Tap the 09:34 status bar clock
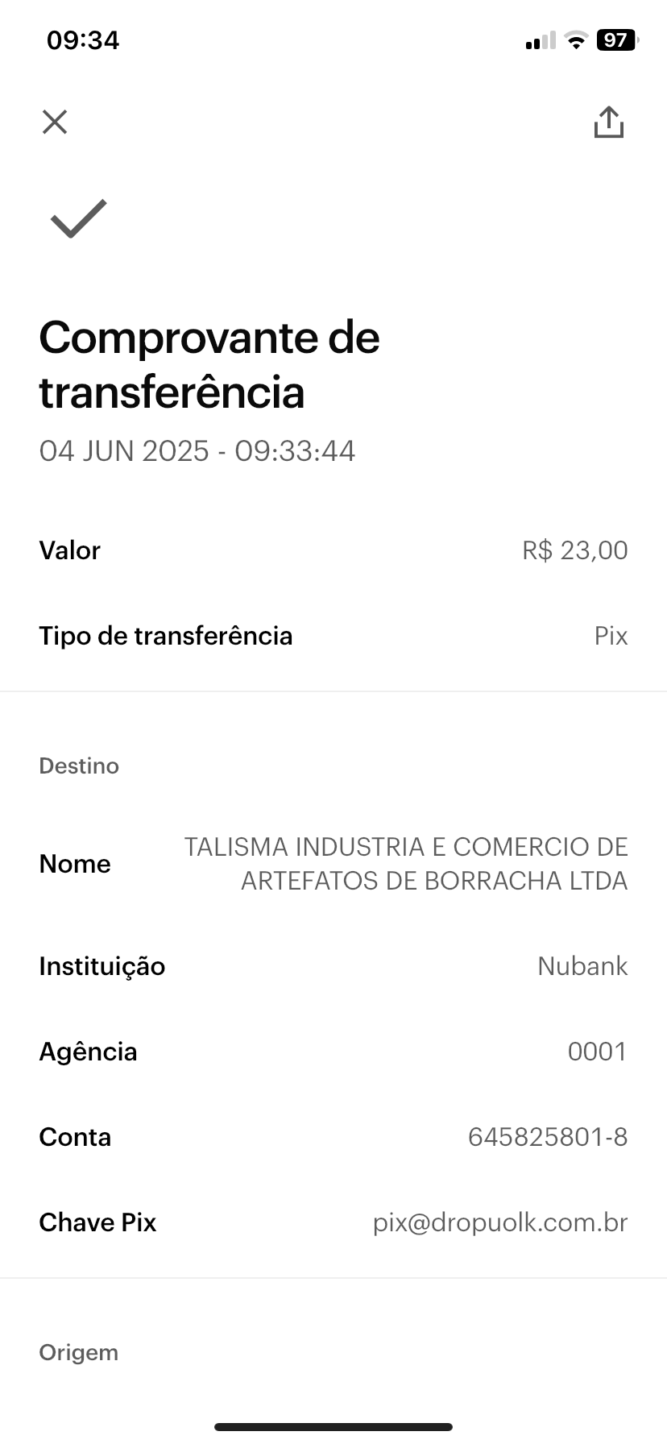The width and height of the screenshot is (667, 1444). click(x=83, y=40)
